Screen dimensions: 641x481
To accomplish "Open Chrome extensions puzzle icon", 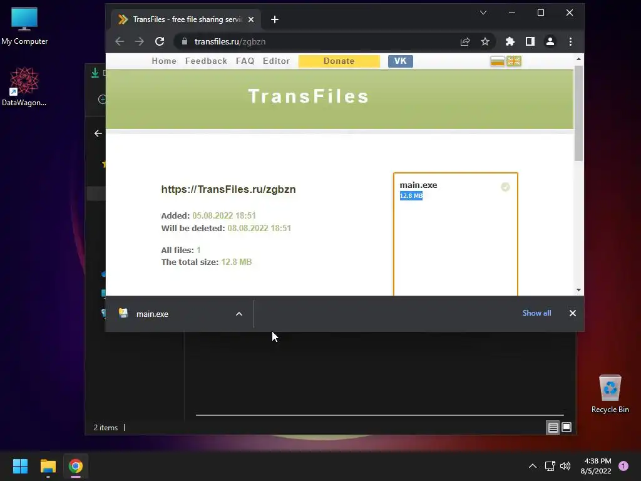I will coord(510,41).
